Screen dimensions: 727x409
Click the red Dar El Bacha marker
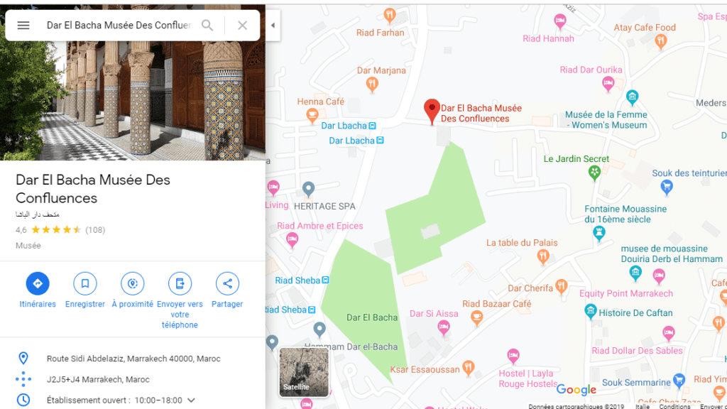tap(432, 111)
